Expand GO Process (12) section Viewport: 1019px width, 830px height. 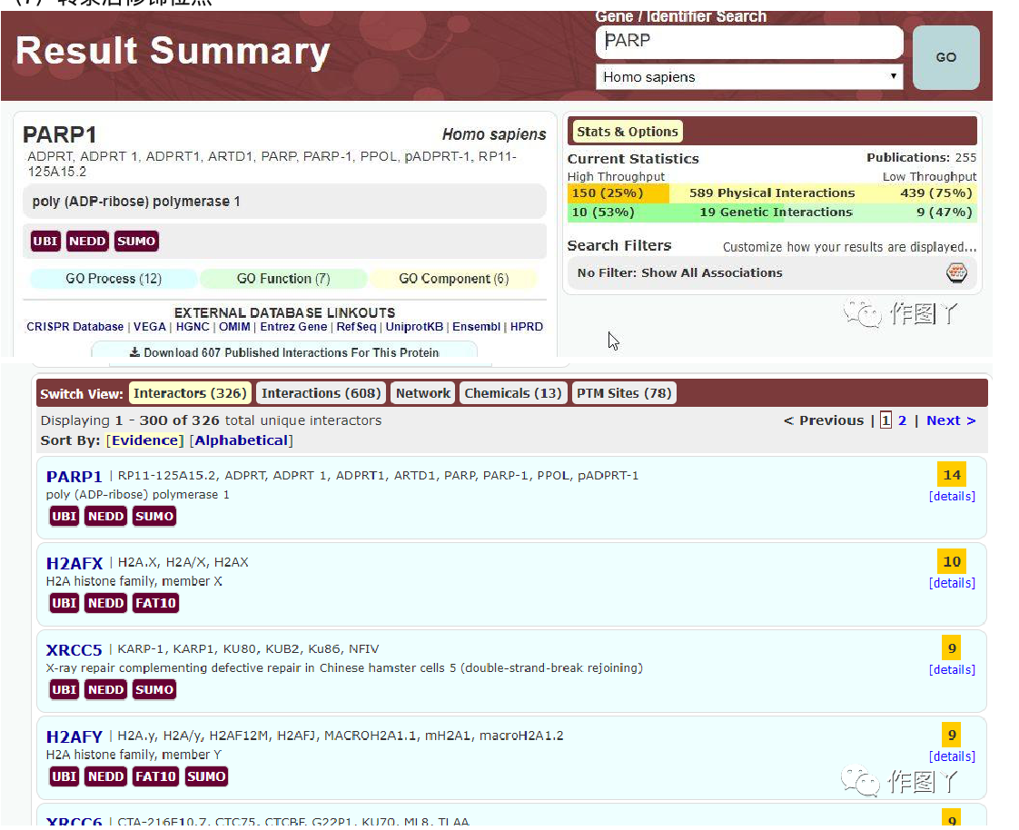point(114,279)
